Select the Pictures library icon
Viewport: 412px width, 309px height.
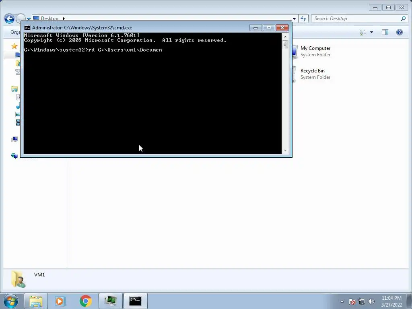click(18, 114)
